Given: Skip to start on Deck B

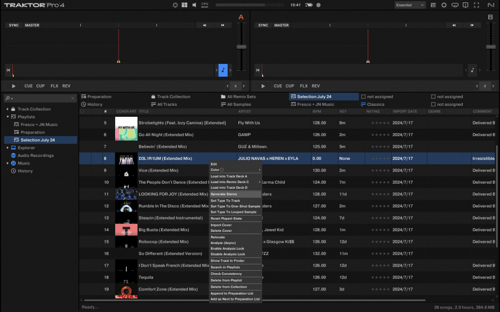Looking at the screenshot, I should [x=258, y=70].
